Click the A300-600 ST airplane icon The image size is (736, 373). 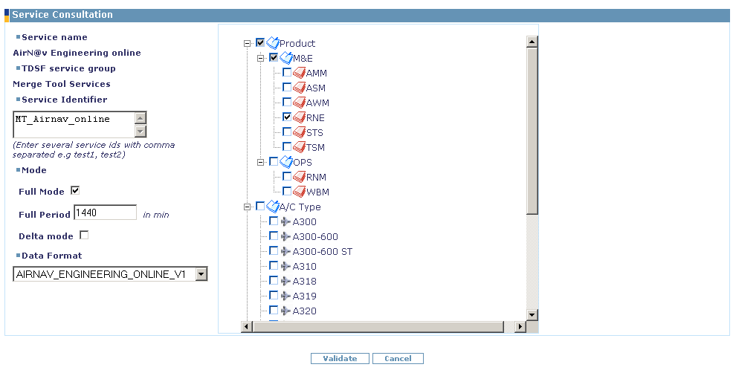[x=285, y=251]
